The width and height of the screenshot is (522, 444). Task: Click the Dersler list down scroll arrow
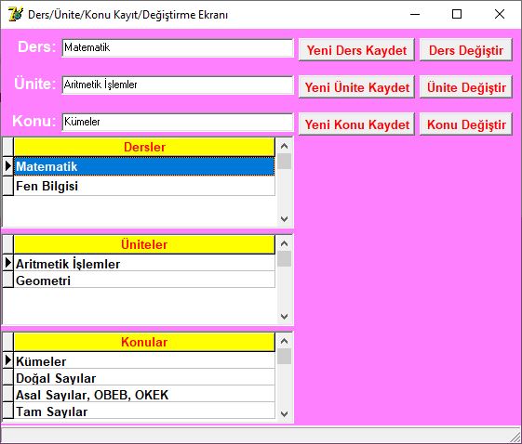(285, 218)
